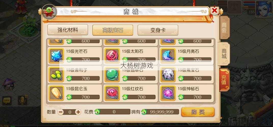Open the 商会 side tab
Viewport: 273px width, 127px height.
coord(224,27)
